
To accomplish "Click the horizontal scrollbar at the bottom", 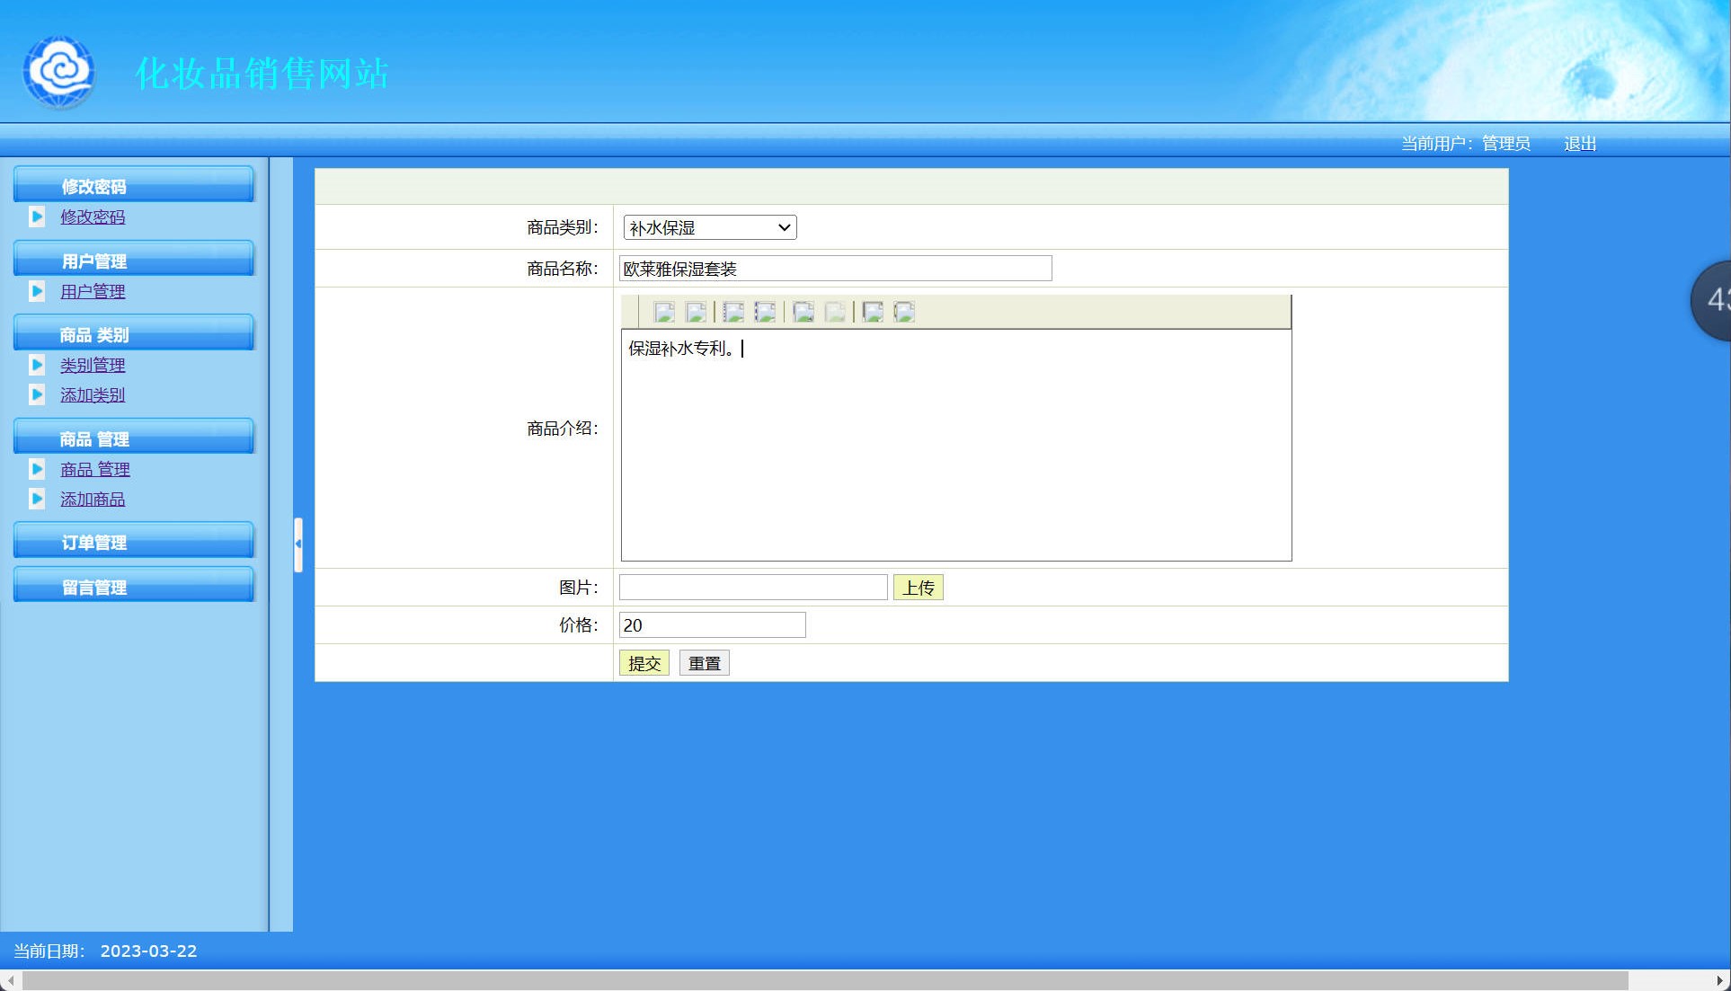I will point(823,980).
